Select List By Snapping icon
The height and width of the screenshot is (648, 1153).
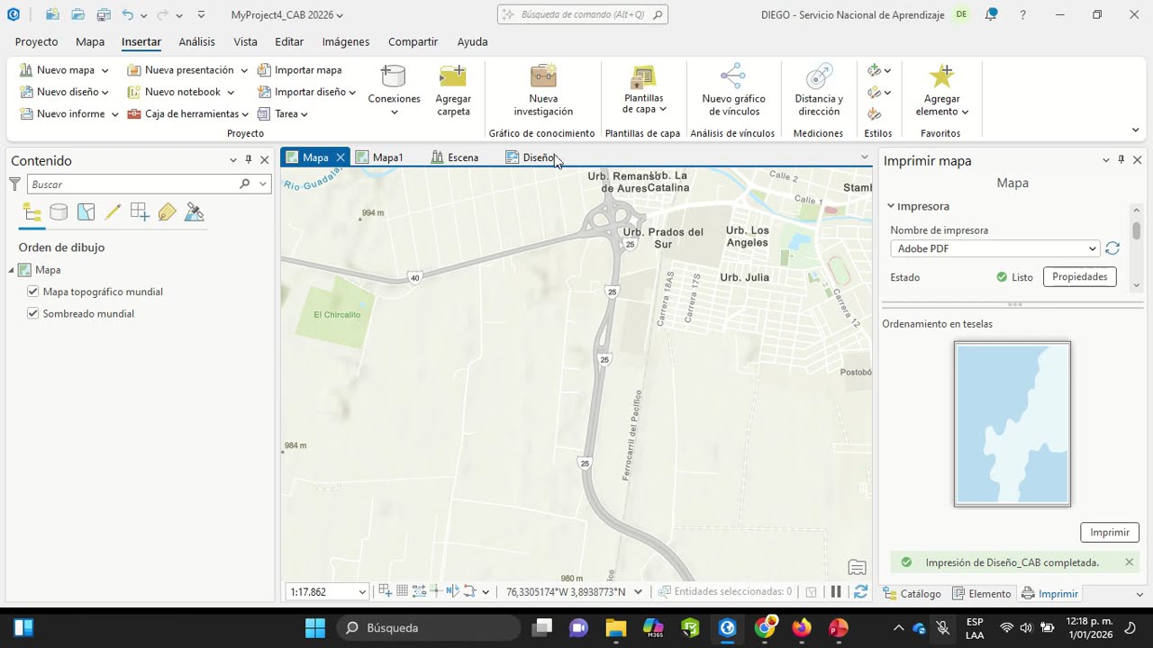pos(140,212)
